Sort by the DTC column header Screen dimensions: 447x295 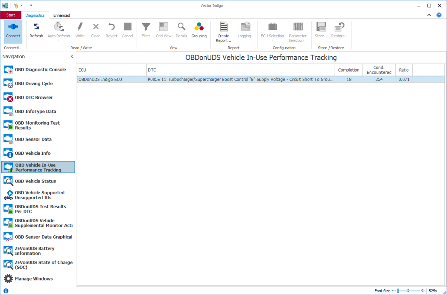point(240,70)
